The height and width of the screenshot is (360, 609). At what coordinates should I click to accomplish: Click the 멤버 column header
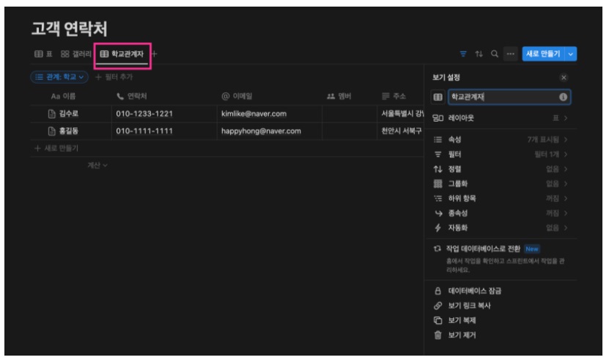tap(339, 96)
